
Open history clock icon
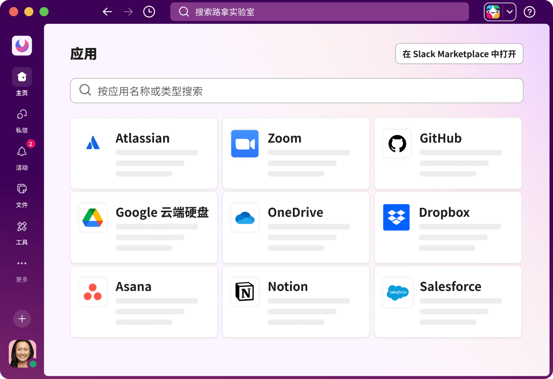[x=149, y=12]
